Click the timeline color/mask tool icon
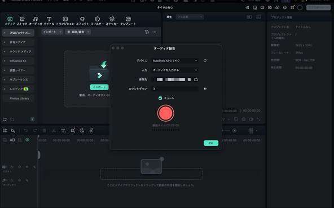334x208 pixels. [82, 131]
